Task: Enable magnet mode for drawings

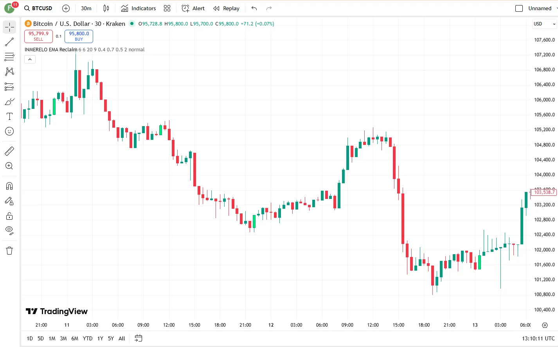Action: tap(9, 186)
